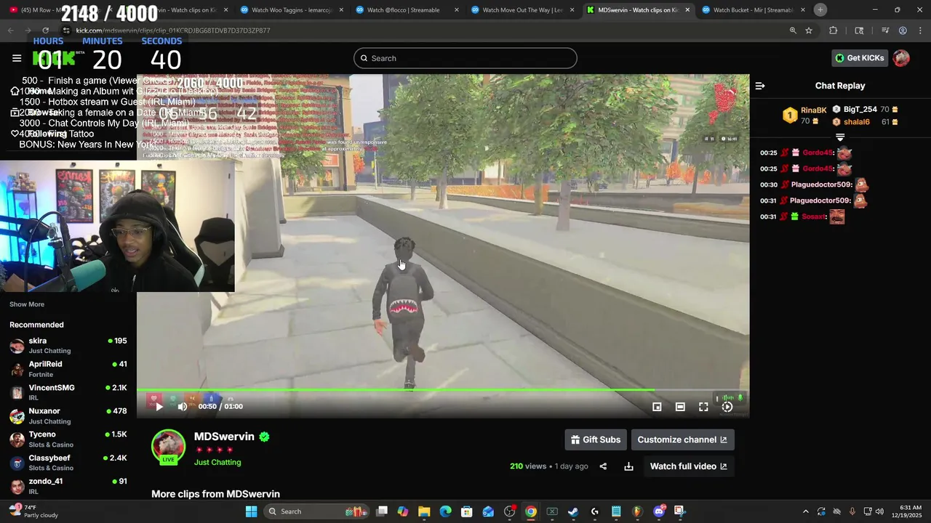Open the Copilot icon in the taskbar
This screenshot has width=931, height=523.
coord(403,511)
